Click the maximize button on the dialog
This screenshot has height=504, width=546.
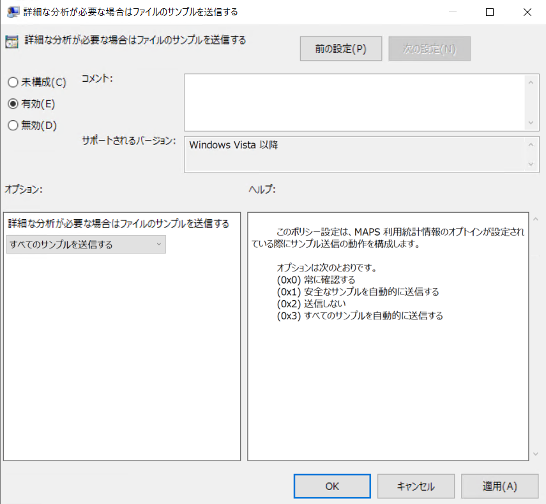coord(489,12)
